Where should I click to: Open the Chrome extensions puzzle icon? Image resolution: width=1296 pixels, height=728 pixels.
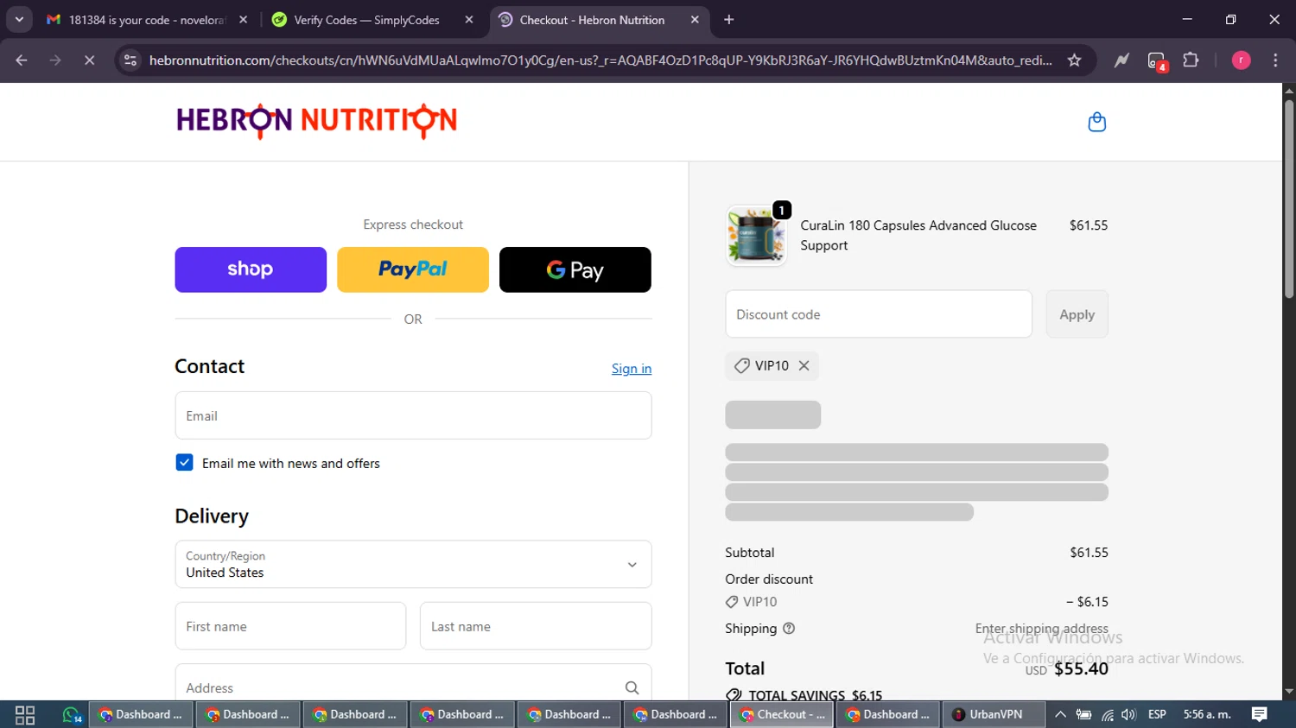[1191, 60]
